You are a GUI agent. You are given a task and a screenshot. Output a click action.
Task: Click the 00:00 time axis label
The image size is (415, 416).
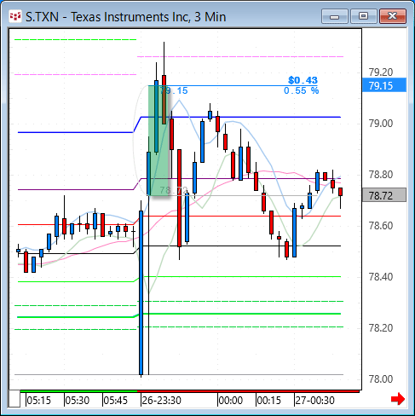coord(231,401)
